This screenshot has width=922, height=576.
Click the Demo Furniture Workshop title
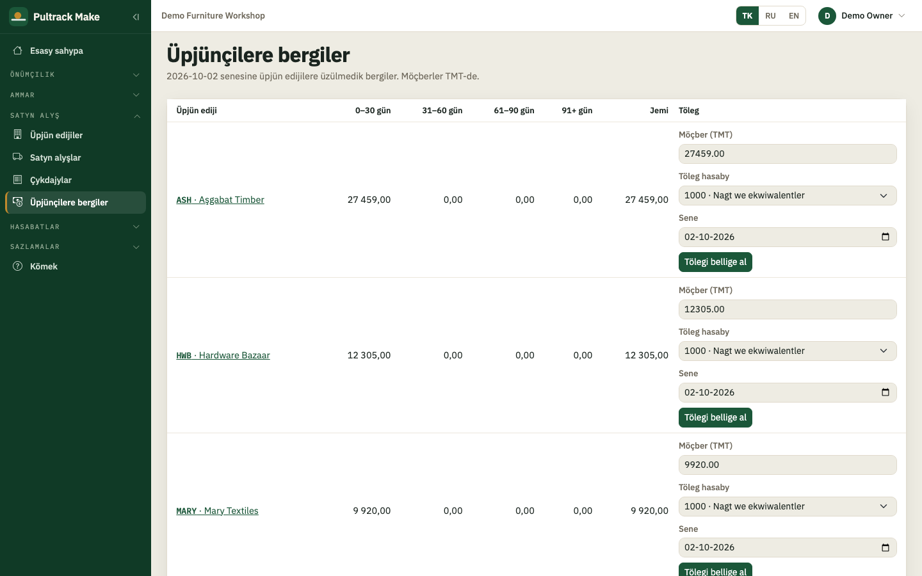coord(213,16)
